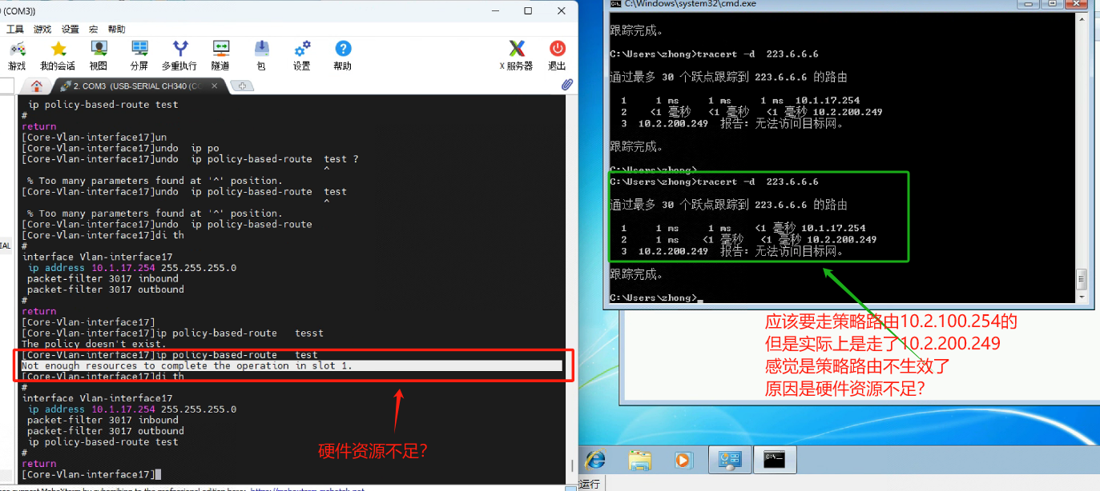Screen dimensions: 1100x491
Task: Click the cmd window scrollbar thumb
Action: click(1081, 280)
